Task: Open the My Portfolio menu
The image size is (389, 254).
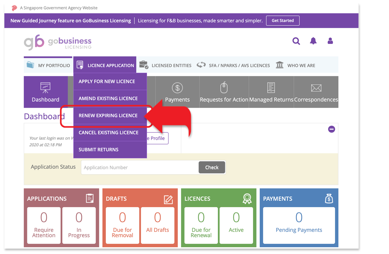Action: click(x=48, y=65)
